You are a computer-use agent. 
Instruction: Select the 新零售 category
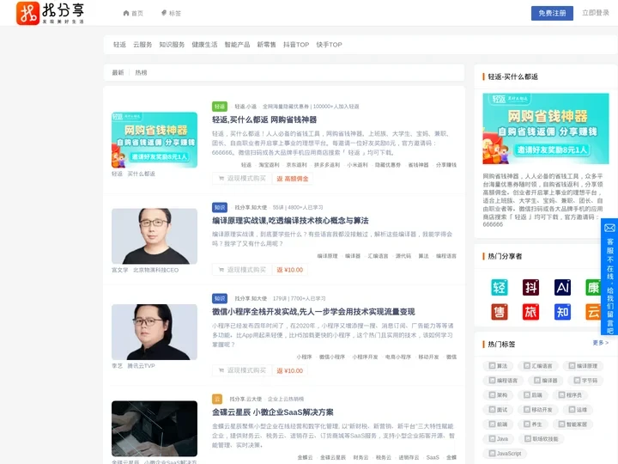pyautogui.click(x=266, y=45)
